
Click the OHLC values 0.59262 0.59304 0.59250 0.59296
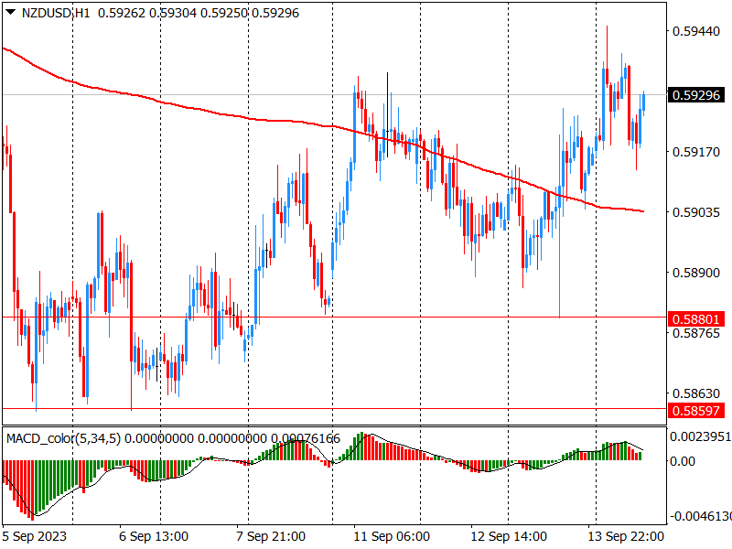199,13
